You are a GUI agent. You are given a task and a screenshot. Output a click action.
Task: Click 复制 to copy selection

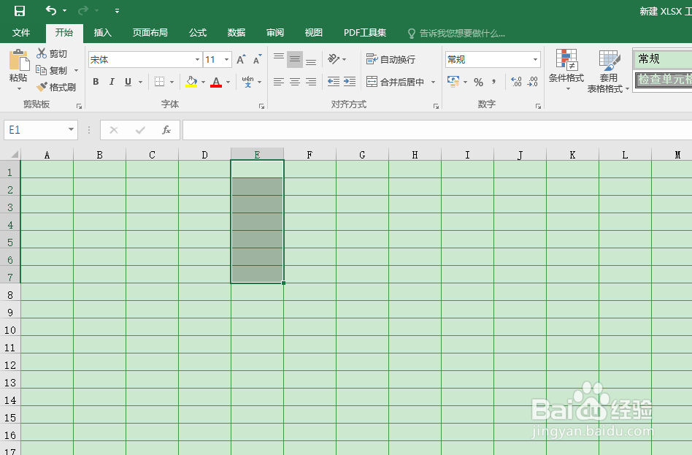52,70
